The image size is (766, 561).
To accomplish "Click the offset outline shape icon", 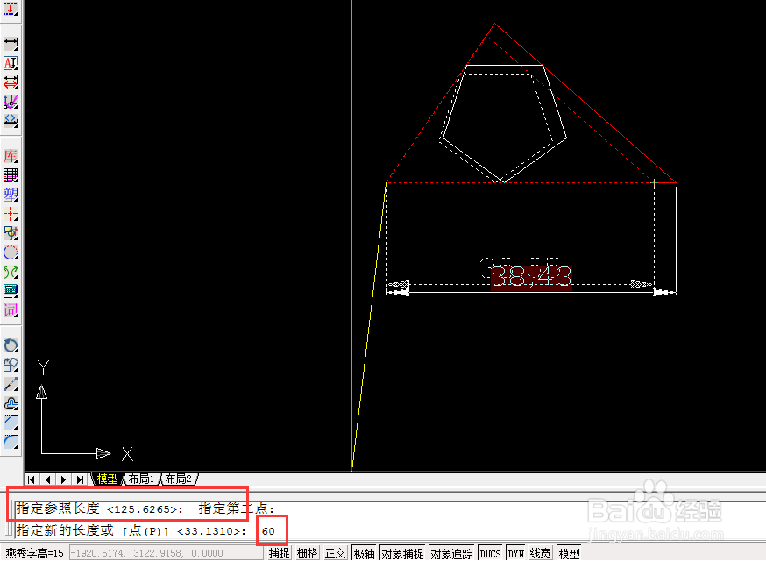I will pyautogui.click(x=11, y=403).
